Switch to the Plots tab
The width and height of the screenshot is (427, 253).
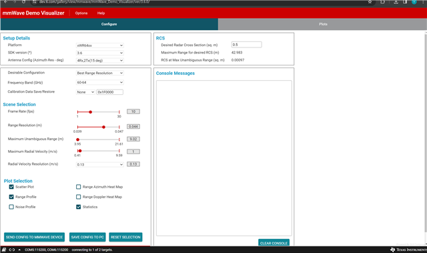click(x=323, y=24)
